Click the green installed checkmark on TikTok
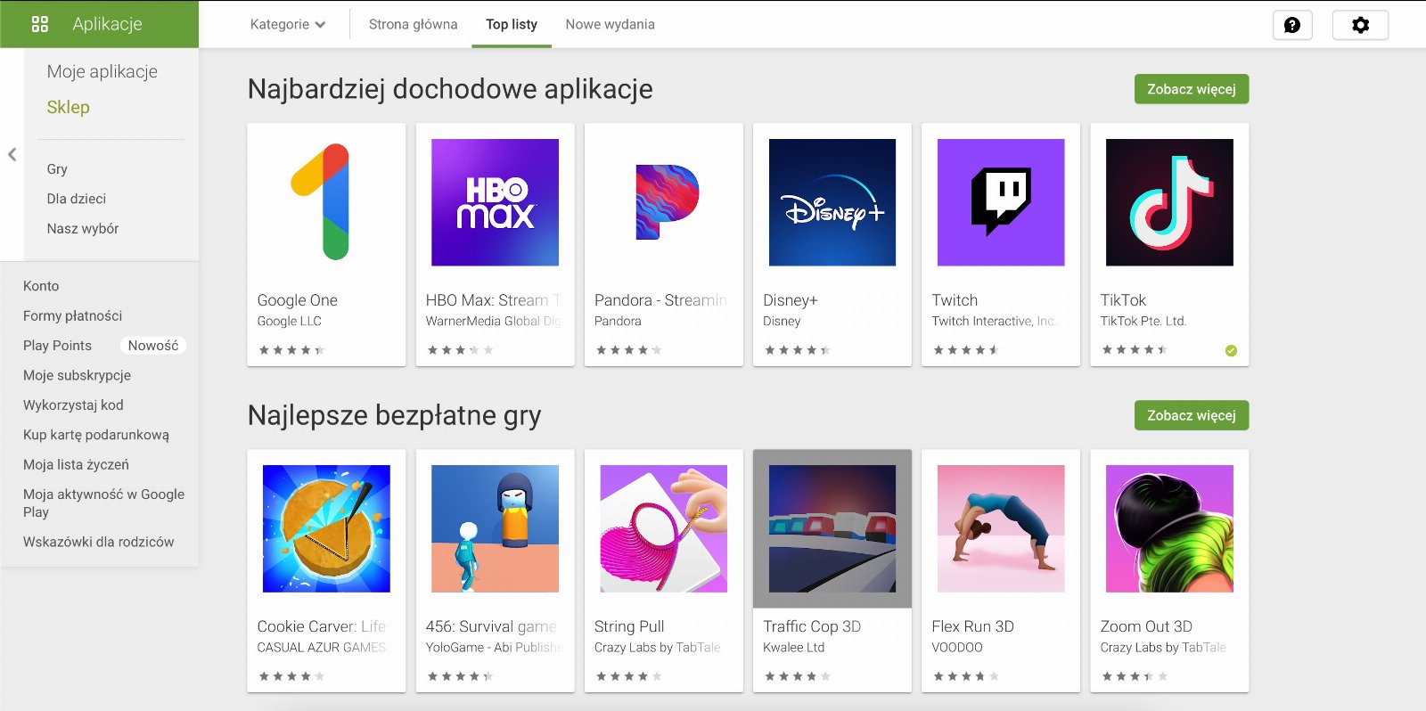Viewport: 1426px width, 711px height. pos(1231,350)
